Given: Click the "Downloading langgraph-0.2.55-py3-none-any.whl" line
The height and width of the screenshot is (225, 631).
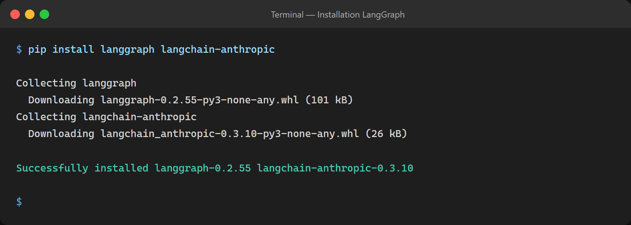Looking at the screenshot, I should (x=190, y=100).
